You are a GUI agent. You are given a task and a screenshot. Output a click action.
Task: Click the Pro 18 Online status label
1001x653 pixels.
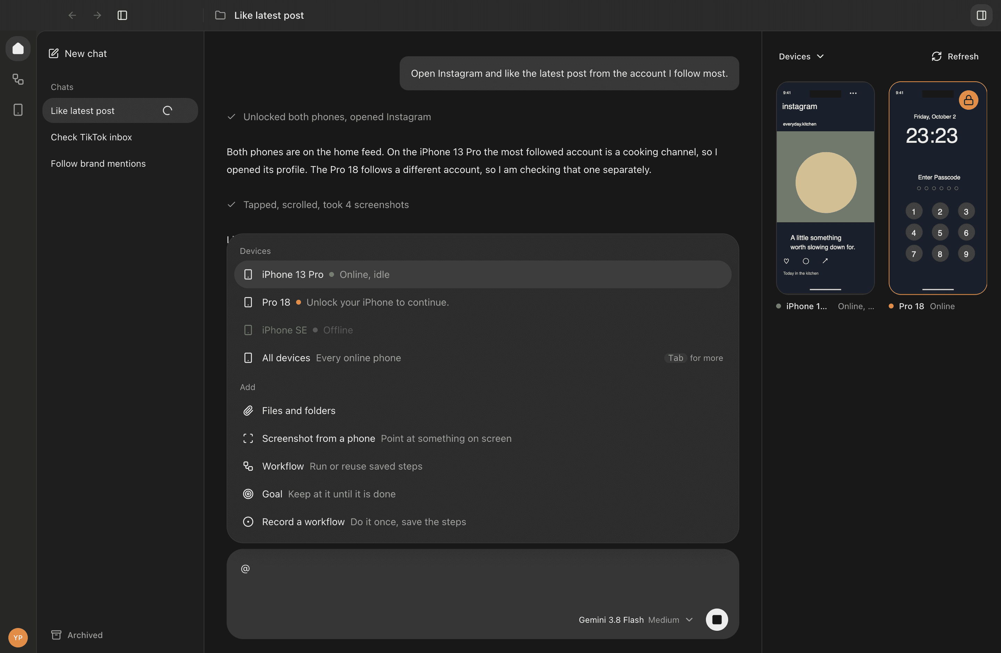(x=942, y=306)
